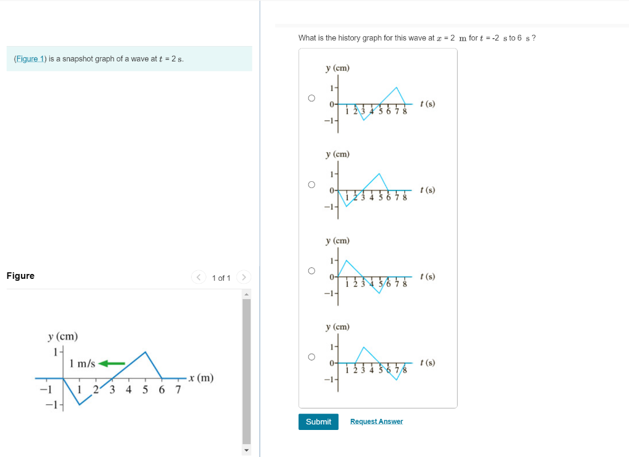629x457 pixels.
Task: Select the second history graph radio button
Action: [311, 184]
